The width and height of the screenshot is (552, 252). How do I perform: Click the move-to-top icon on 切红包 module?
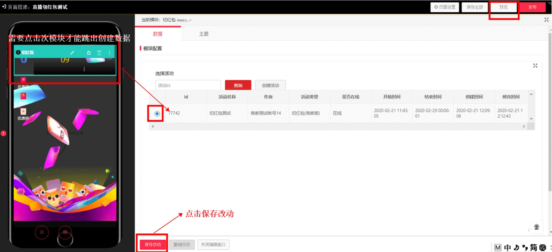click(x=99, y=52)
